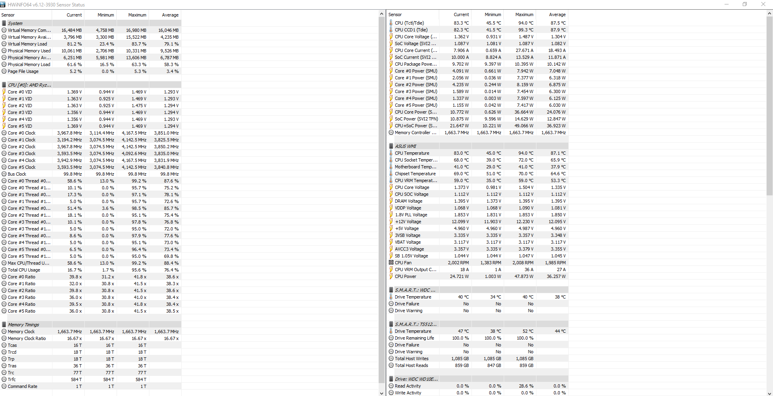Click the circle icon beside Bus Clock

click(x=4, y=174)
